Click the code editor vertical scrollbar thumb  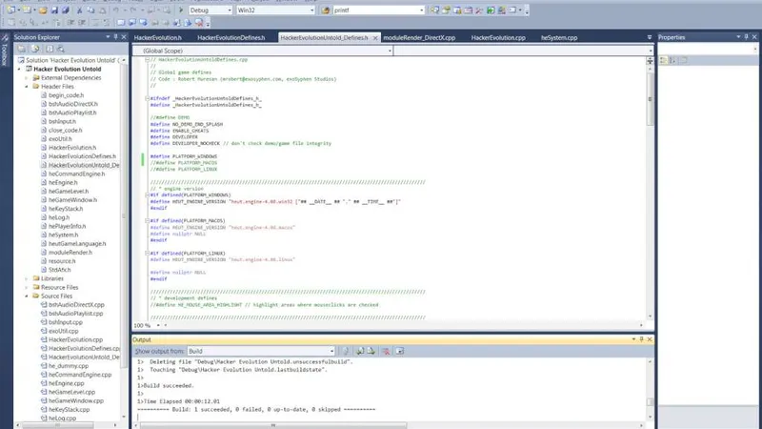pyautogui.click(x=650, y=101)
